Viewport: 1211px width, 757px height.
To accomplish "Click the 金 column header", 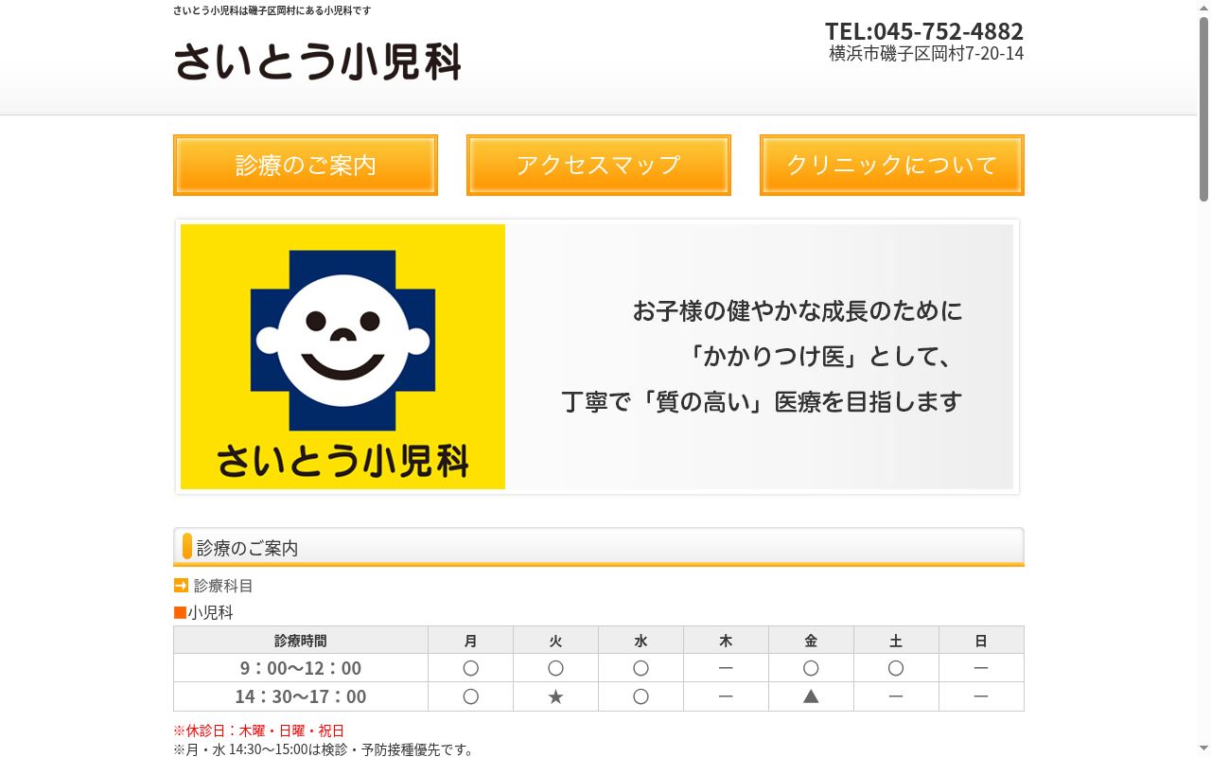I will pos(811,641).
